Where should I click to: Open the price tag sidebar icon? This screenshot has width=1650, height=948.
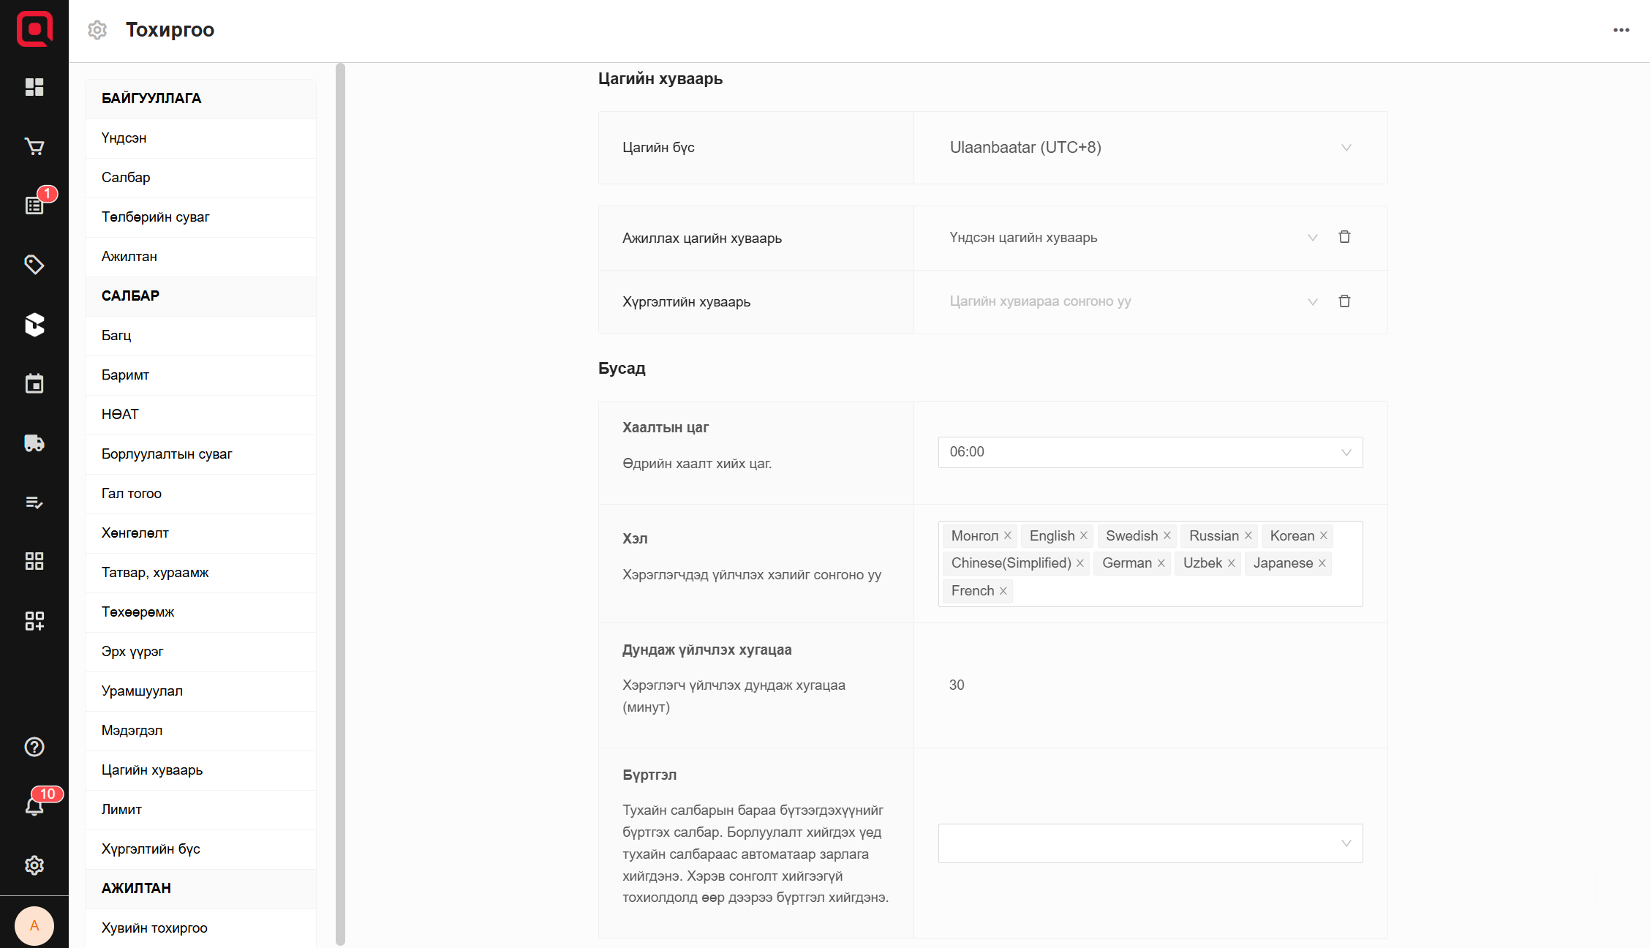tap(34, 265)
